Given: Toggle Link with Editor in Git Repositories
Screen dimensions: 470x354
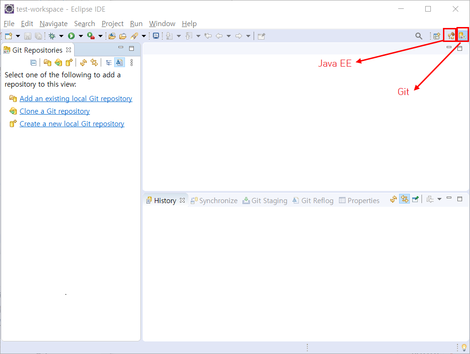Looking at the screenshot, I should 94,62.
